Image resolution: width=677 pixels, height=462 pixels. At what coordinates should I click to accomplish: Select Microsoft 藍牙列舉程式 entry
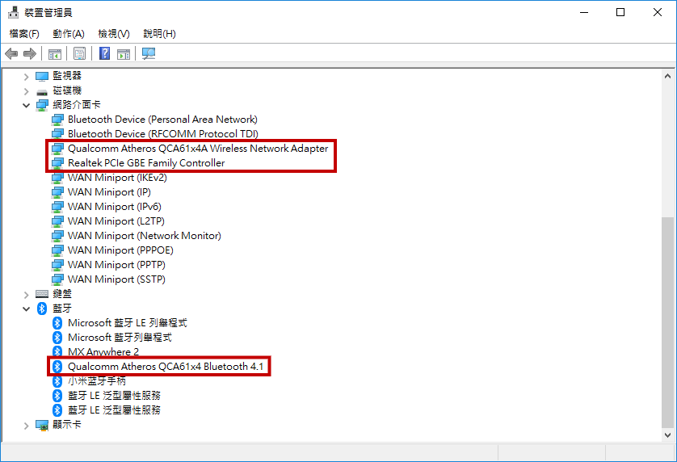(120, 338)
